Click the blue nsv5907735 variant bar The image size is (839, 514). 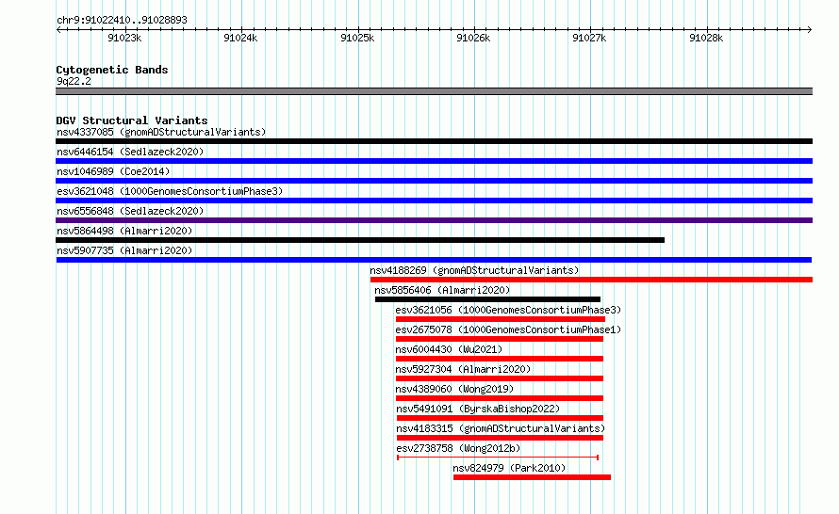click(x=434, y=260)
